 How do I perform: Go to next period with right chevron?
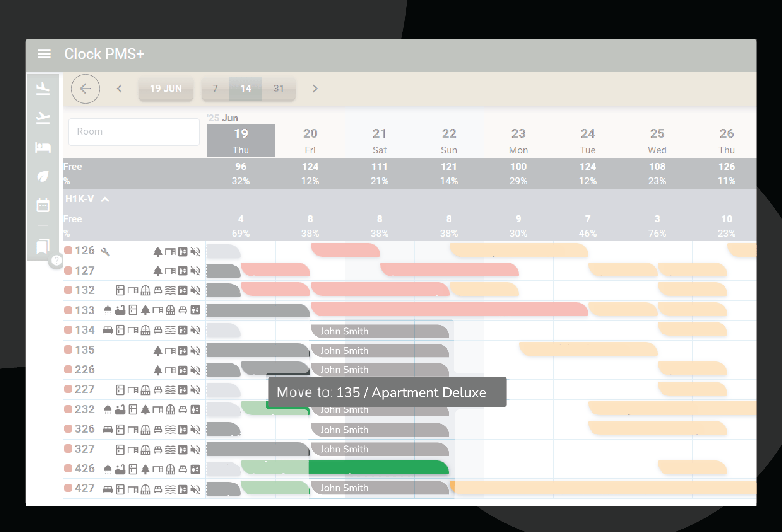point(315,89)
